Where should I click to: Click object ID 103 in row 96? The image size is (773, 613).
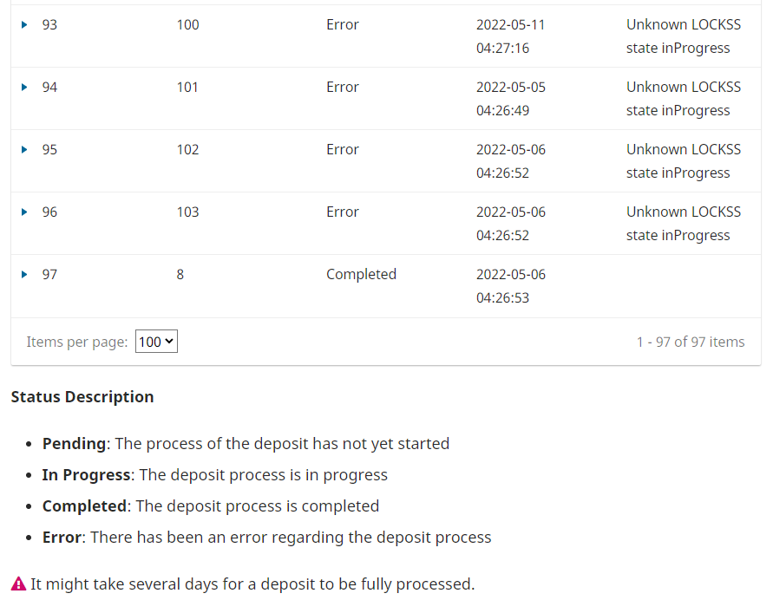click(187, 212)
